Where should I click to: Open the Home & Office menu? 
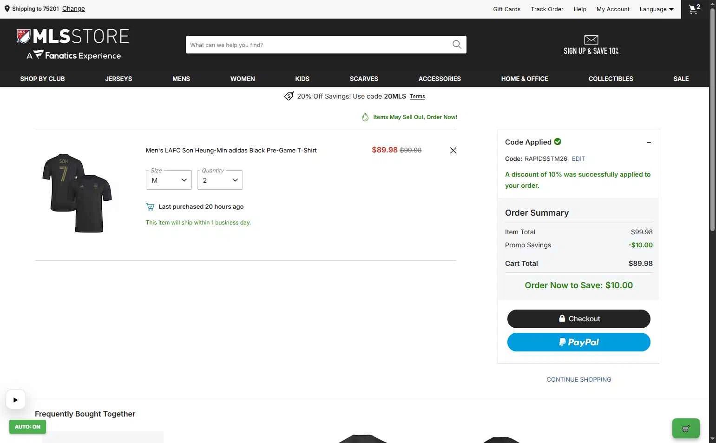[525, 79]
